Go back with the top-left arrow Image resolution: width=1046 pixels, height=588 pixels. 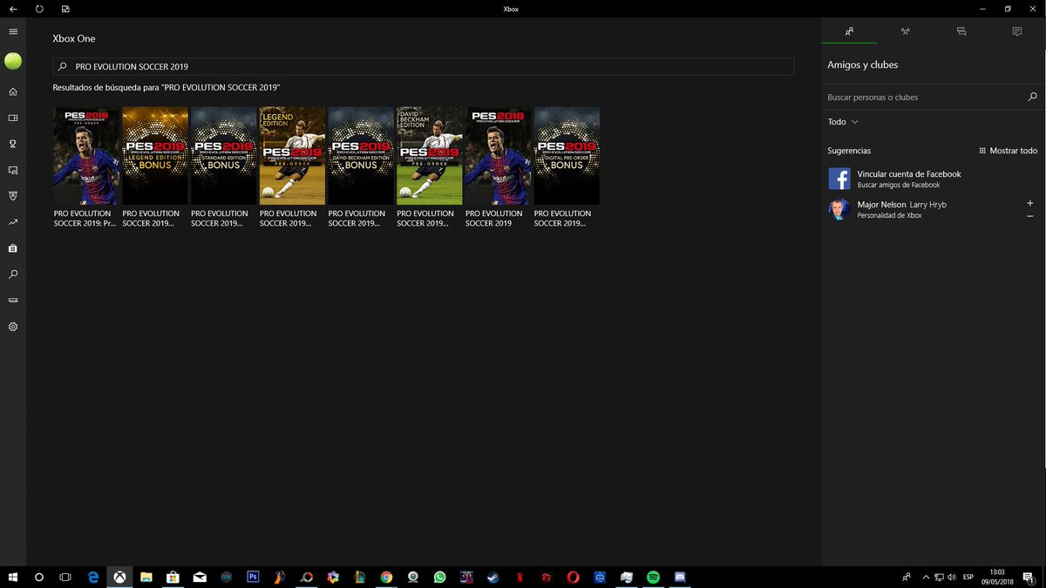coord(13,9)
